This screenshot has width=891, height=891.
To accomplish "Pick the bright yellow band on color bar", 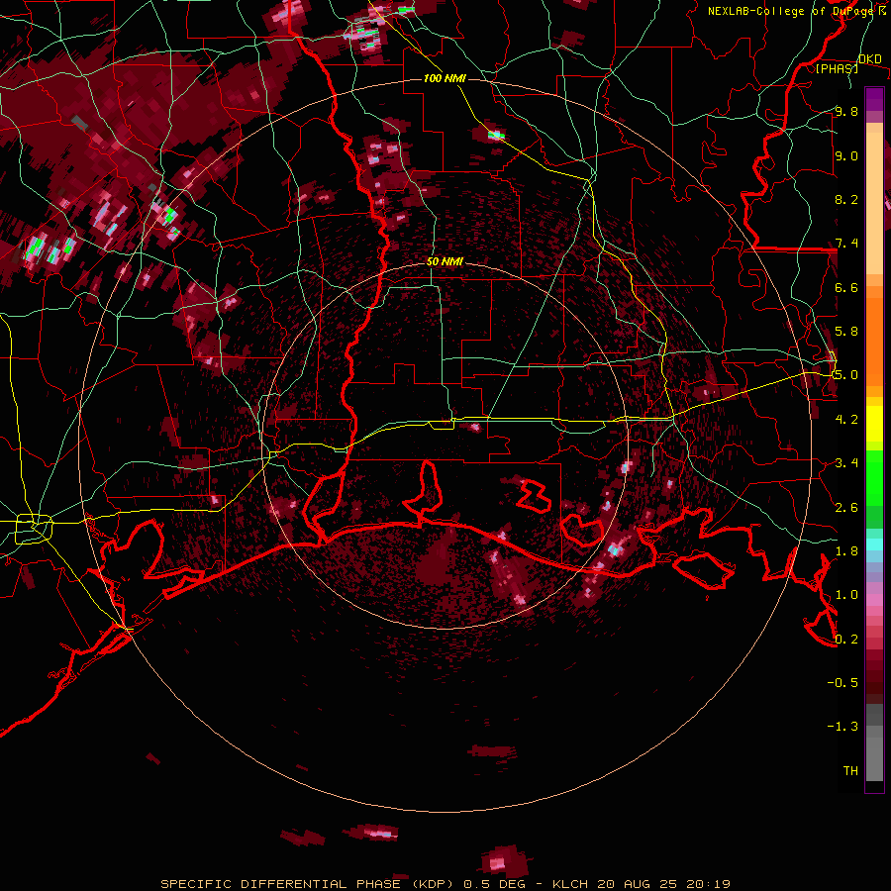I will [x=874, y=424].
